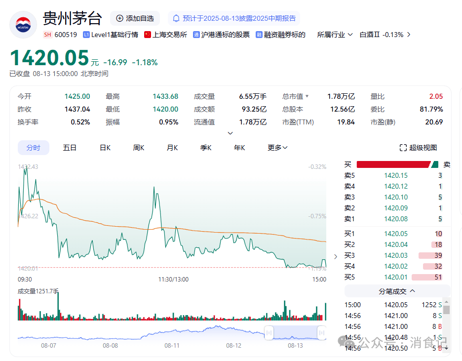Click the buy/sell ratio bar

[x=397, y=164]
